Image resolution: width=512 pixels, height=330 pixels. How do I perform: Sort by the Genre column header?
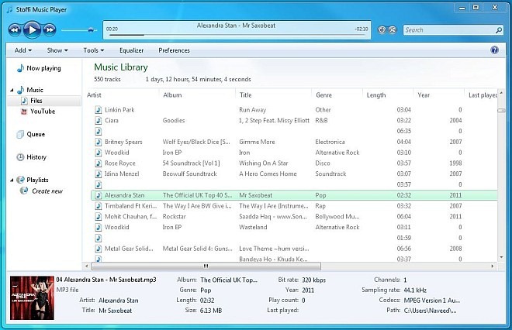coord(324,95)
